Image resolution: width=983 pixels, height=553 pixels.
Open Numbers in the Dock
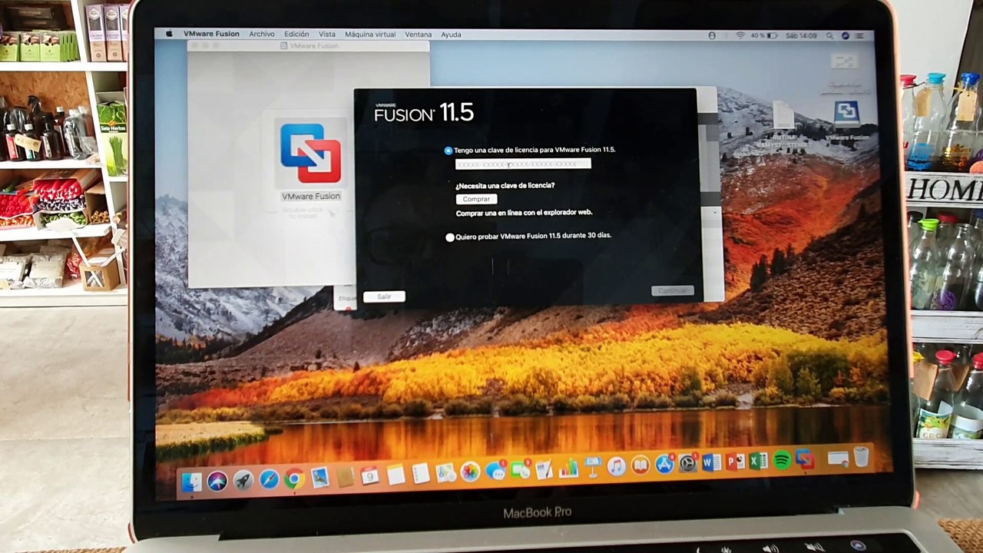tap(568, 467)
